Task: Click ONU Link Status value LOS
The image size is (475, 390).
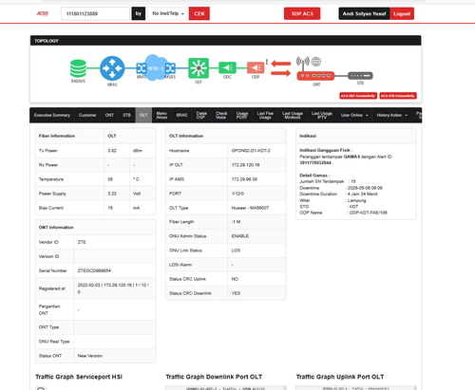Action: tap(236, 251)
